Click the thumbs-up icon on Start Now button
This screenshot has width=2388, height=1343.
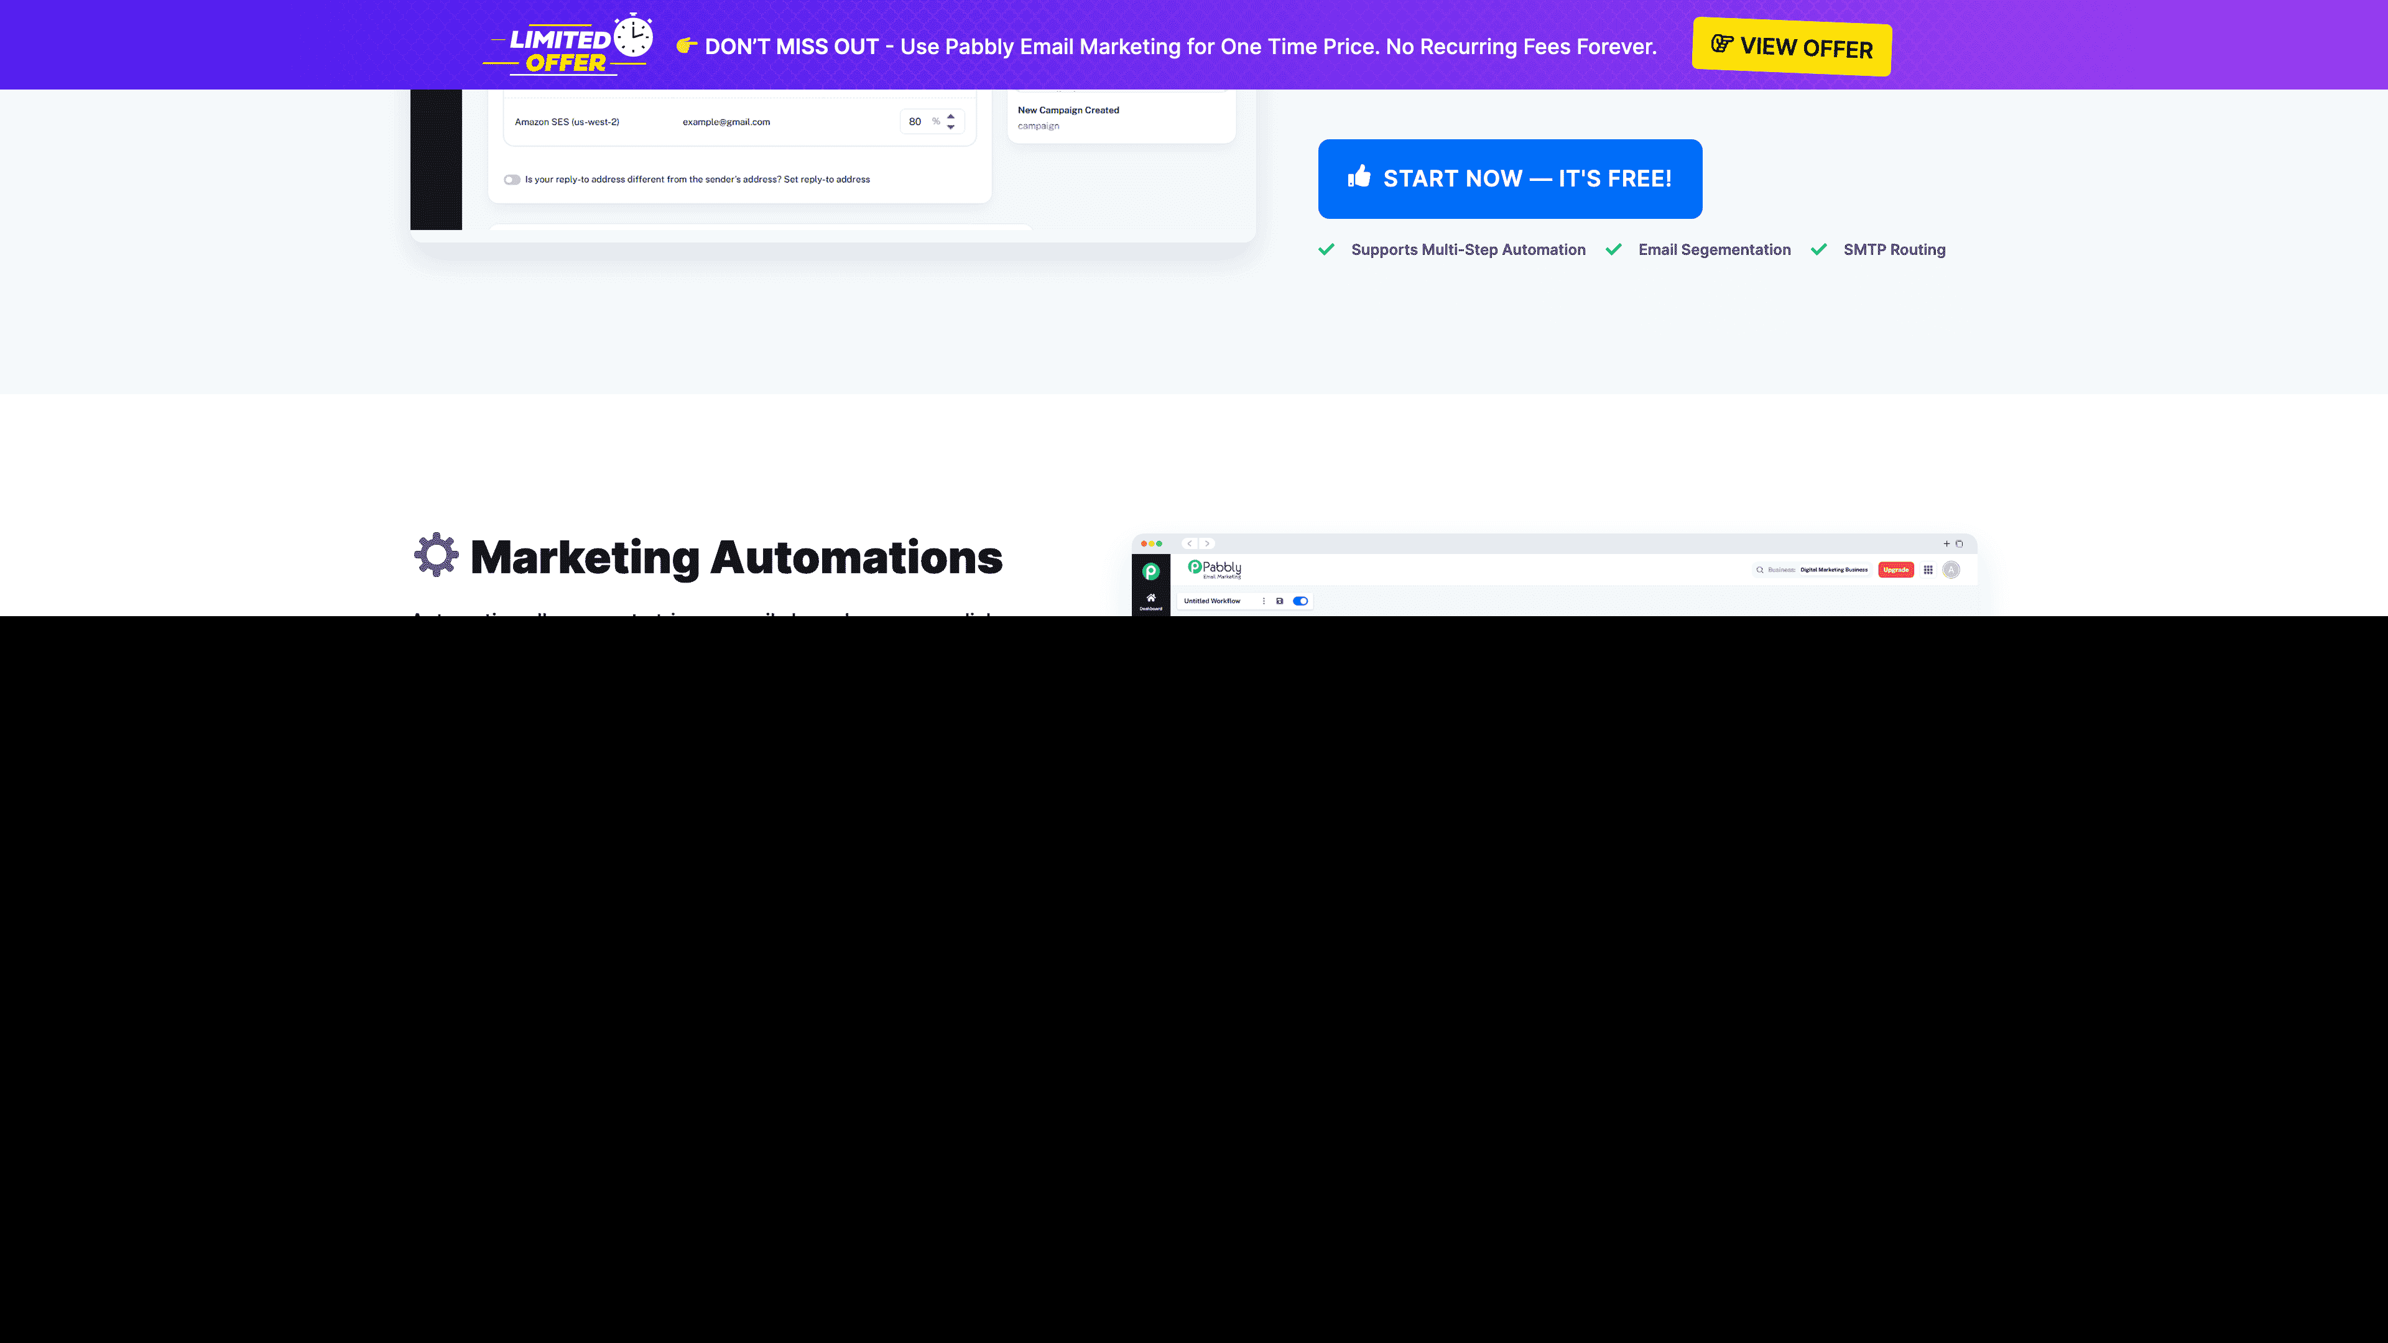[1359, 176]
